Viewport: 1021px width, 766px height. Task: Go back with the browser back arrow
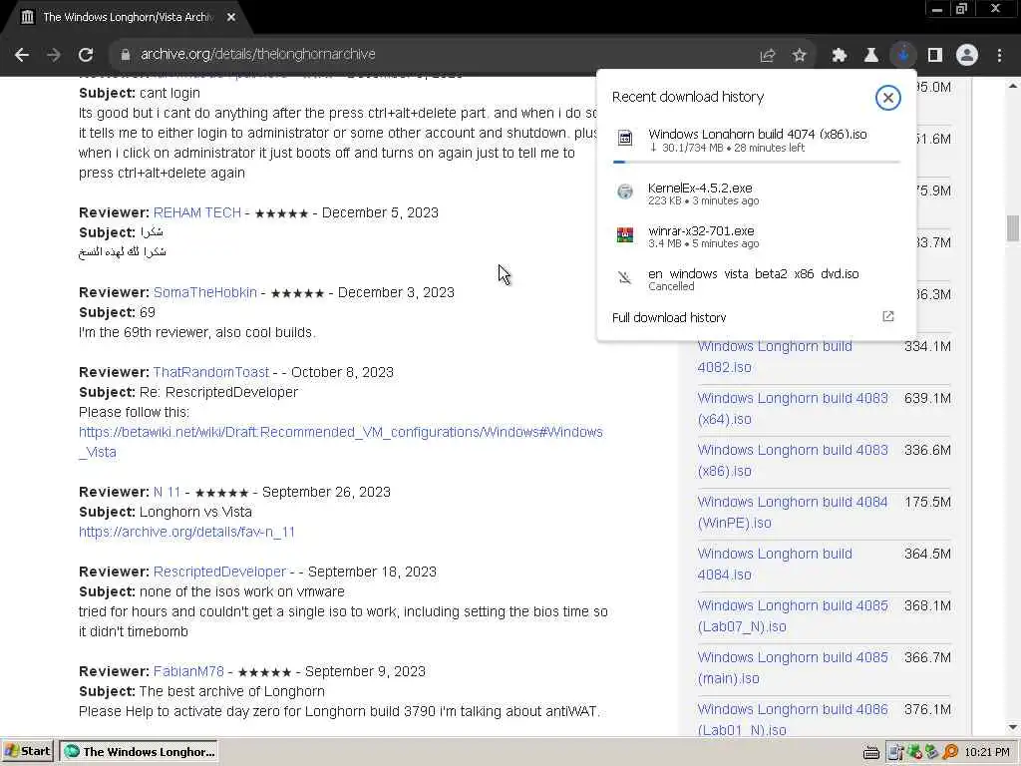pos(22,55)
